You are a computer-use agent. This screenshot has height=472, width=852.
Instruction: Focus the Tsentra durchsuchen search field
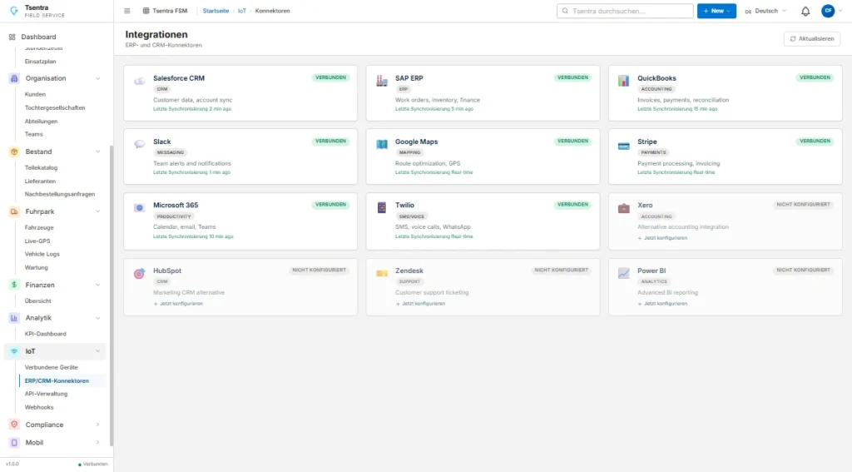coord(625,11)
